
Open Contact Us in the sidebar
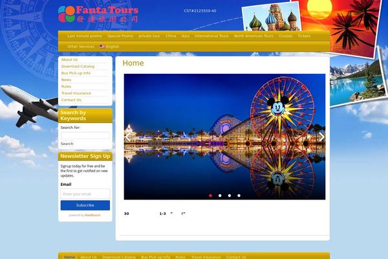(71, 100)
